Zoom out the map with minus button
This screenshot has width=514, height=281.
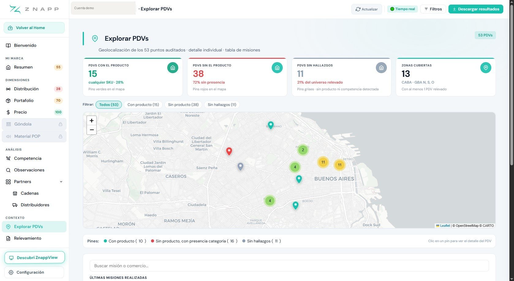92,130
